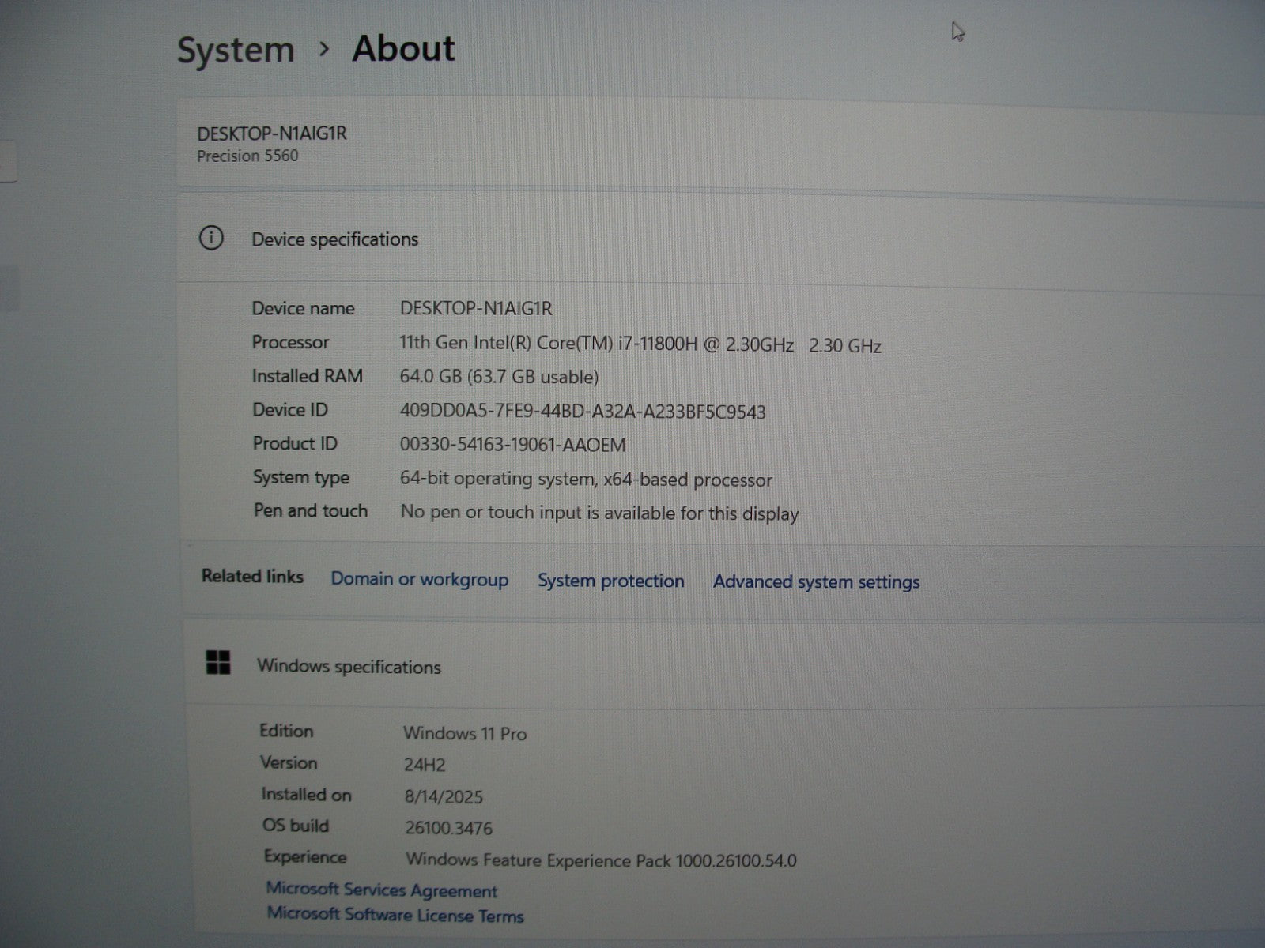Screen dimensions: 1265x948
Task: Open System protection settings
Action: click(x=610, y=581)
